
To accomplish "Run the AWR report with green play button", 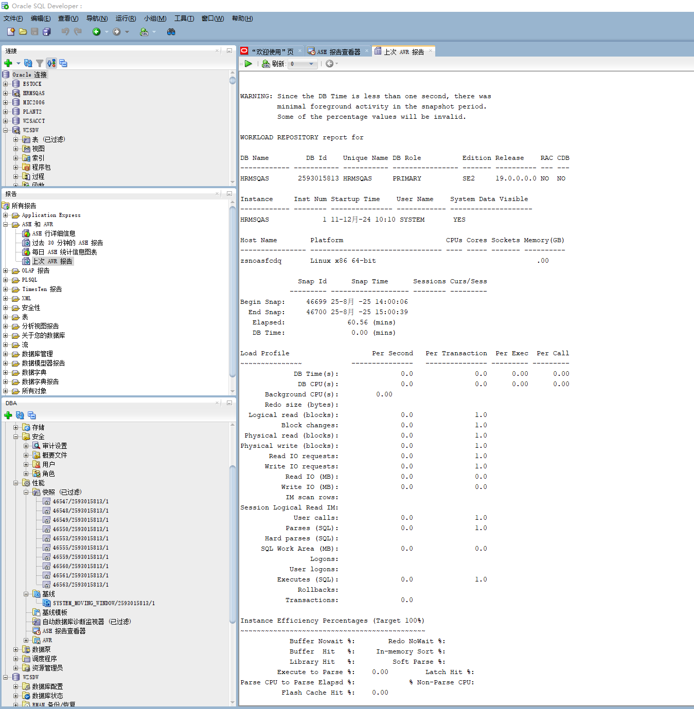I will 248,64.
